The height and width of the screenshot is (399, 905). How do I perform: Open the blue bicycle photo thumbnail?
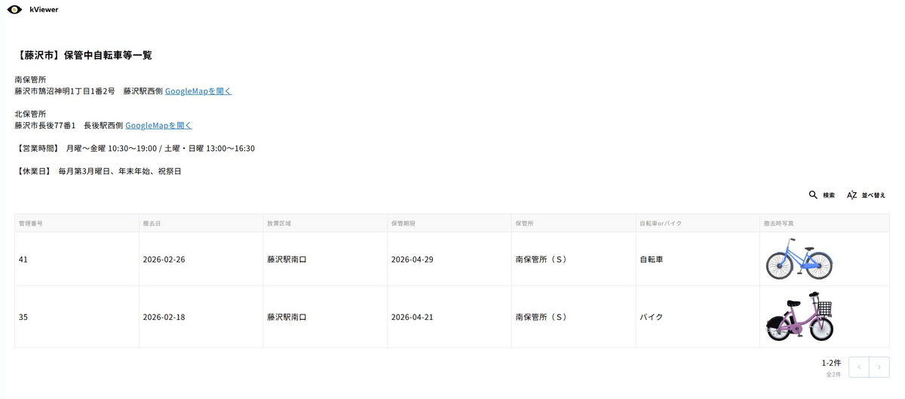(799, 259)
